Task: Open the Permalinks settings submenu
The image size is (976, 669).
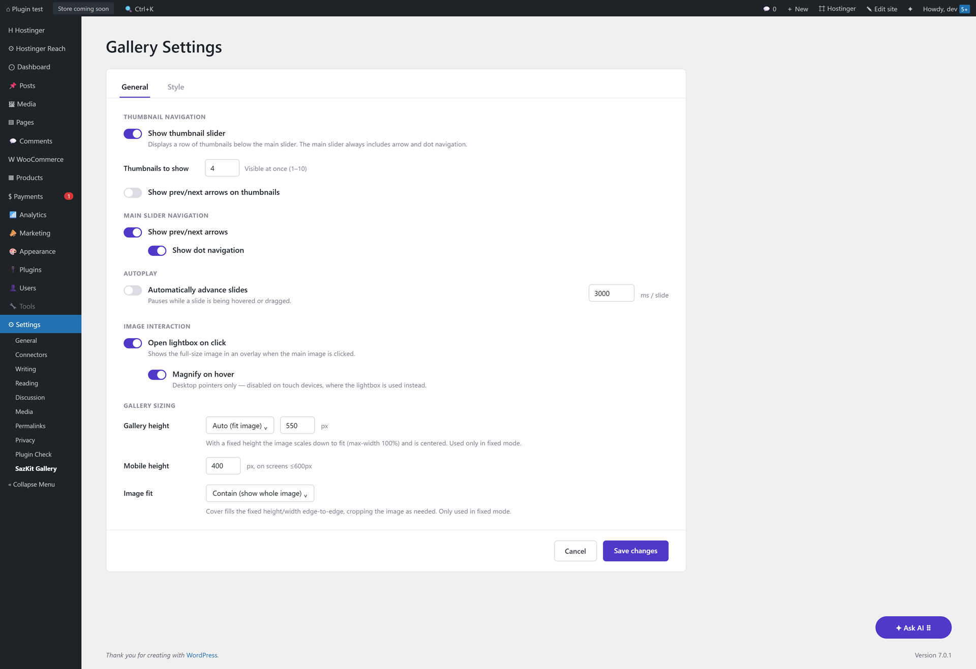Action: [x=30, y=426]
